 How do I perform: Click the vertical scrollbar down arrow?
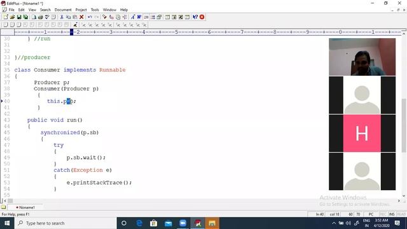coord(404,196)
